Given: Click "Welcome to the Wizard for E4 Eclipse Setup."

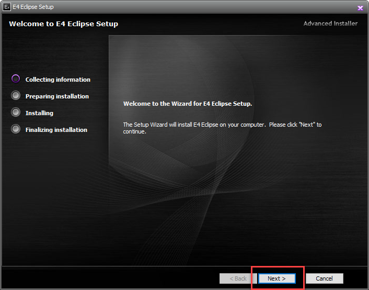Looking at the screenshot, I should [x=188, y=104].
